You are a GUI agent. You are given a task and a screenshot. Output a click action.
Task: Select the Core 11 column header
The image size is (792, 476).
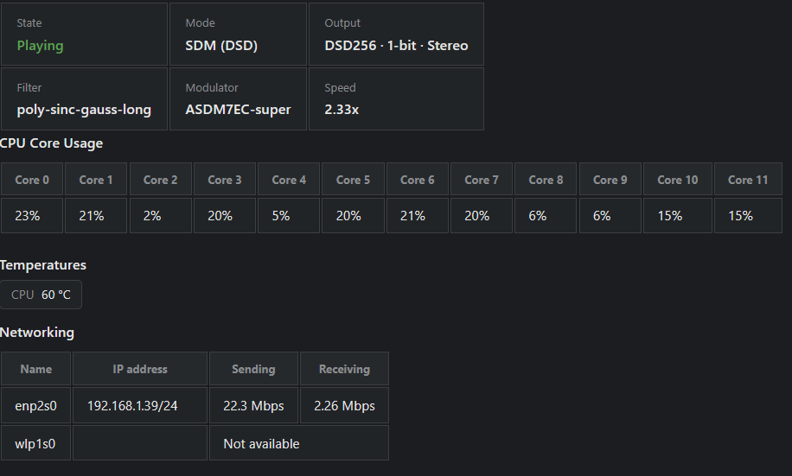pyautogui.click(x=748, y=179)
